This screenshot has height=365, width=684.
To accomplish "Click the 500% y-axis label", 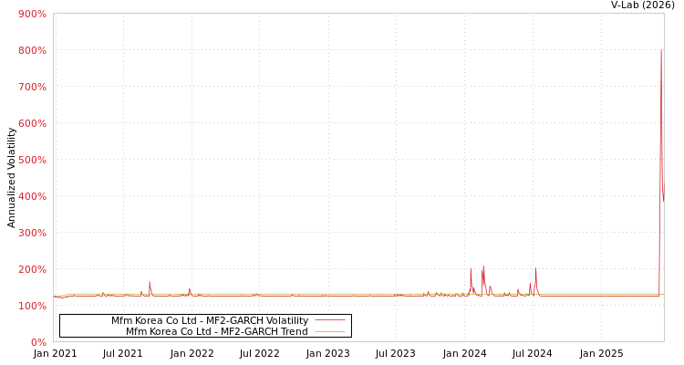I will (32, 160).
